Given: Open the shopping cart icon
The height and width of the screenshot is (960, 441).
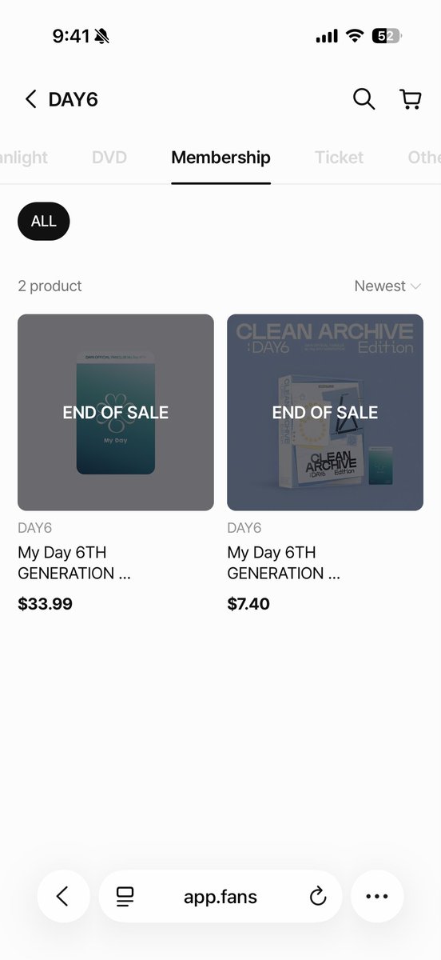Looking at the screenshot, I should (x=411, y=99).
